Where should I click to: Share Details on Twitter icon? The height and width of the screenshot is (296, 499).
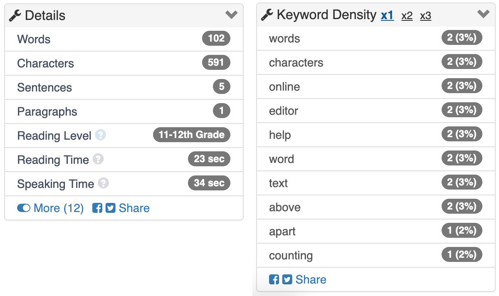(110, 208)
